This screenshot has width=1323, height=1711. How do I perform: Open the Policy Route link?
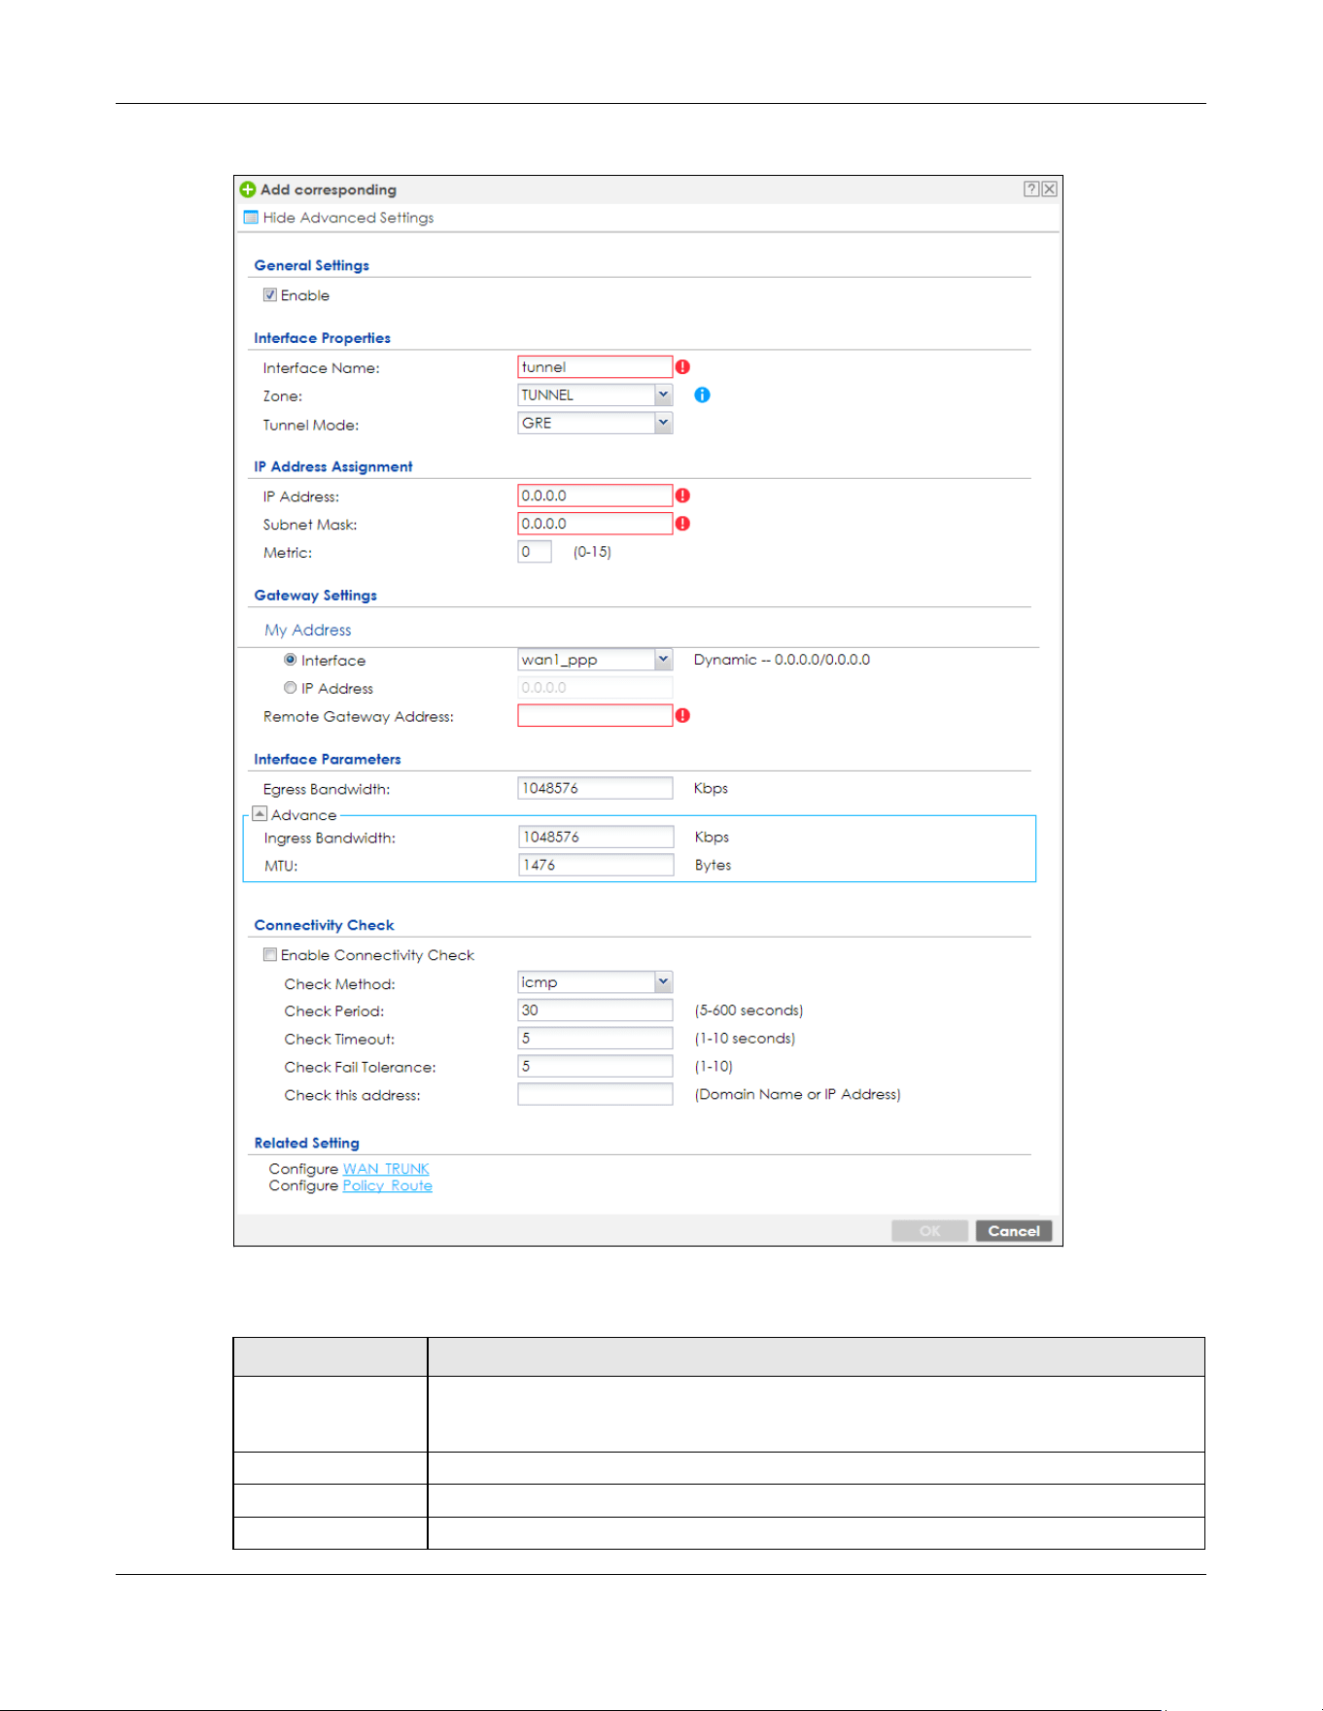click(387, 1185)
